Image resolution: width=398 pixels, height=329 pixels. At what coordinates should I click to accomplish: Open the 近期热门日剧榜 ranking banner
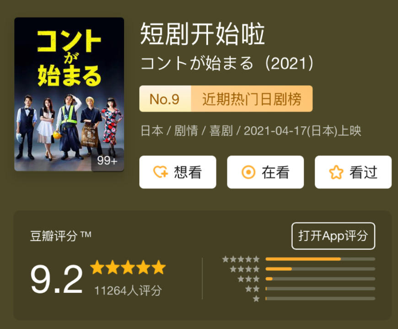pyautogui.click(x=252, y=99)
